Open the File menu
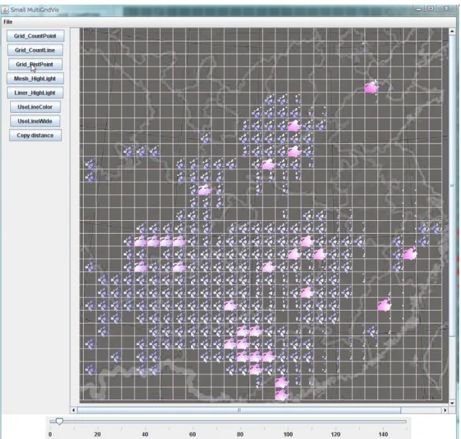 [8, 22]
